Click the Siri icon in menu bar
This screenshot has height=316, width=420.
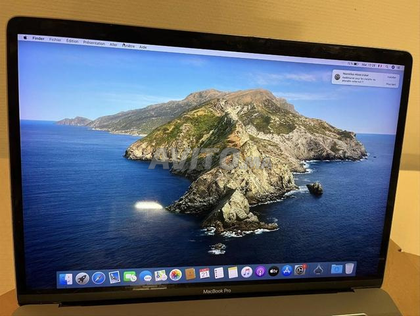(393, 66)
